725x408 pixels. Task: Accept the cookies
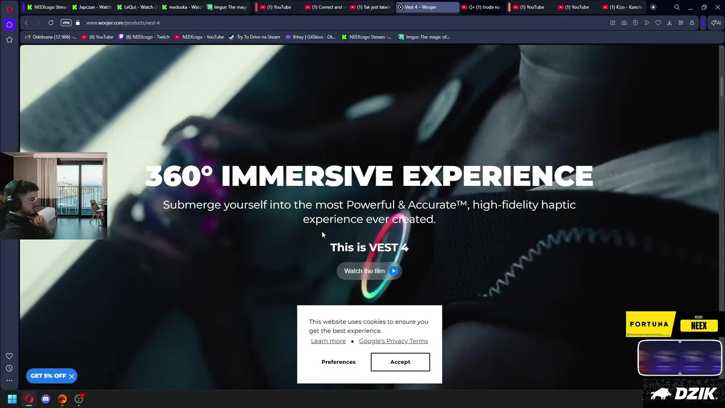[x=400, y=362]
